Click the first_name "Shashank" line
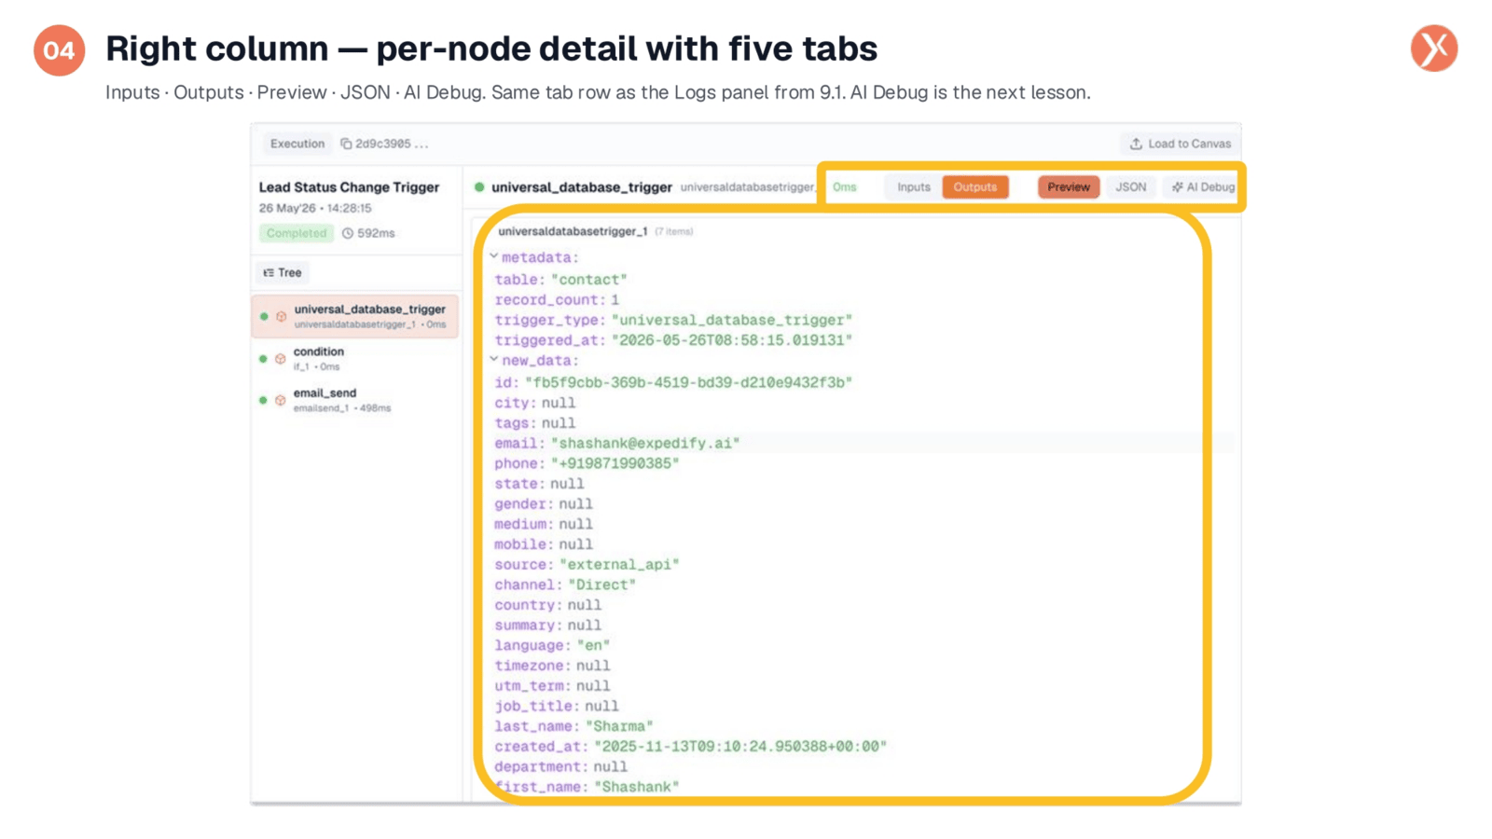Image resolution: width=1492 pixels, height=839 pixels. 587,787
